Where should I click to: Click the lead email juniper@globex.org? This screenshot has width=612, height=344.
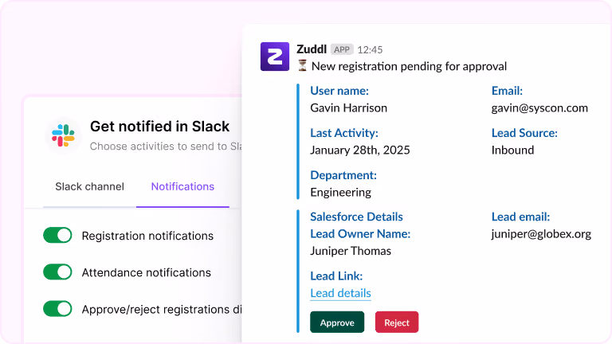point(541,234)
